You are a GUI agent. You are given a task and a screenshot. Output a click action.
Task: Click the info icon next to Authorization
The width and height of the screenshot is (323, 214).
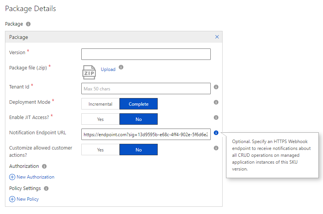[44, 166]
